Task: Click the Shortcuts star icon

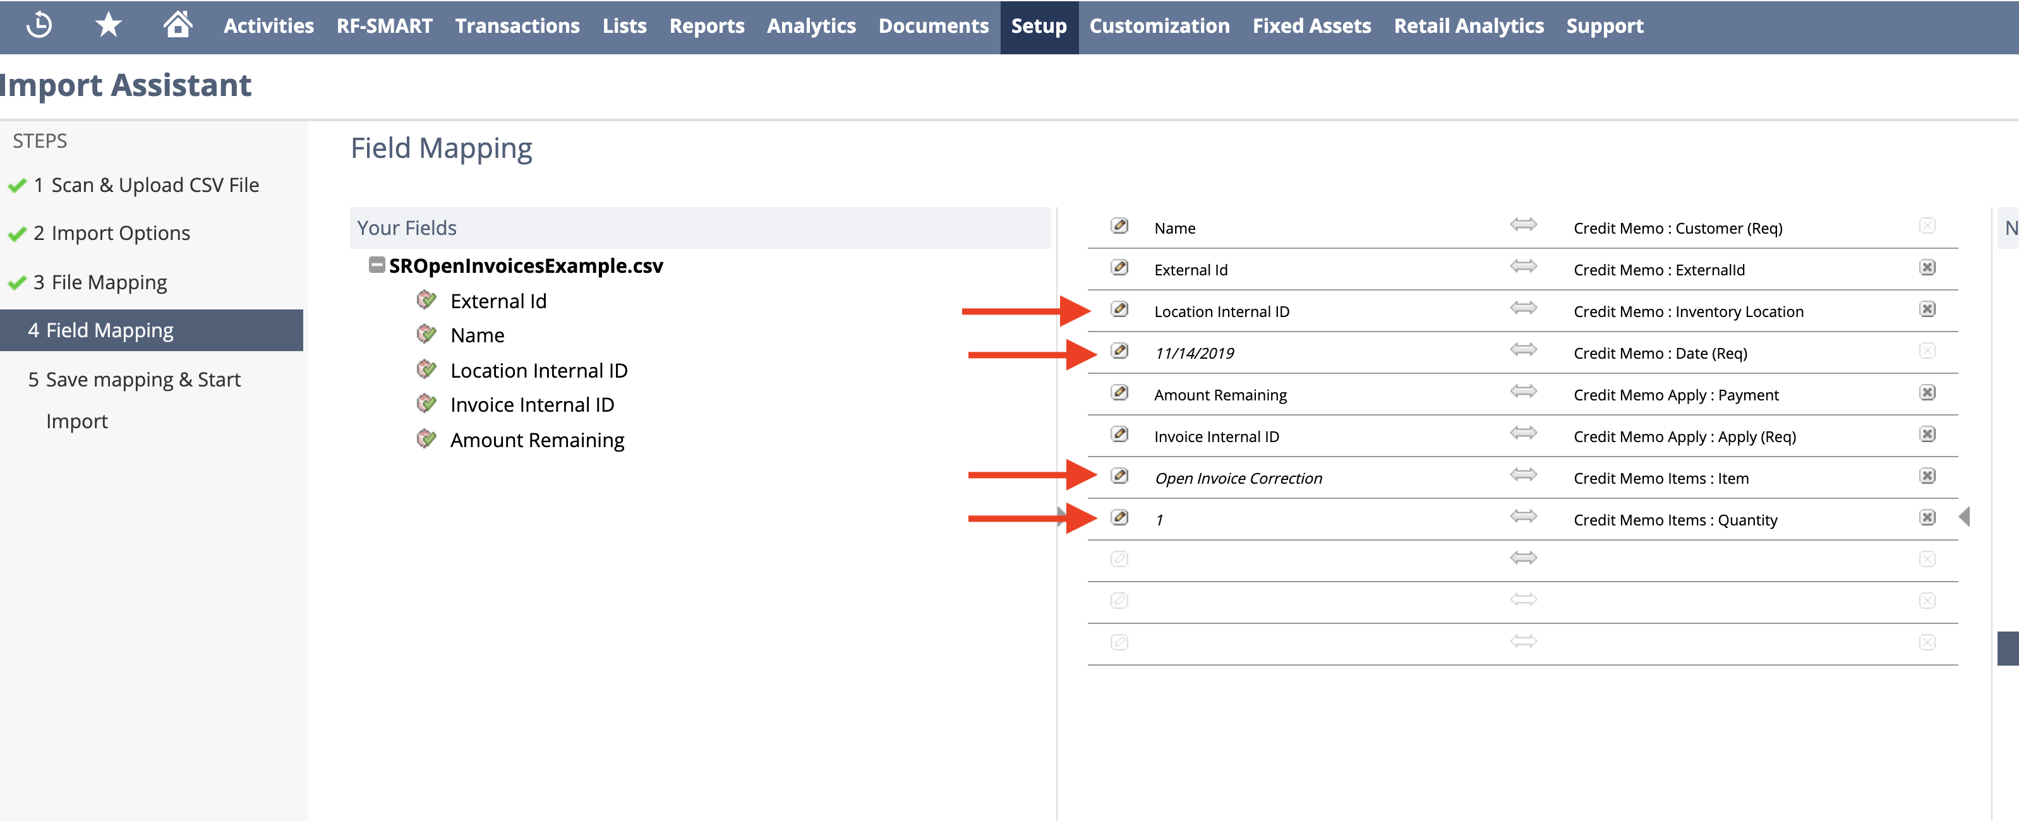Action: point(108,25)
